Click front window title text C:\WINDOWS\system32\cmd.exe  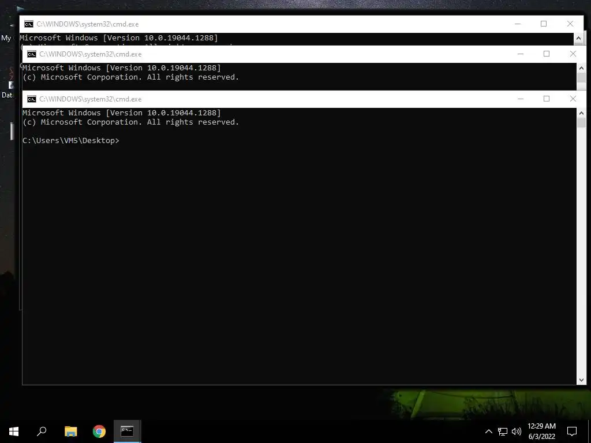[x=91, y=99]
